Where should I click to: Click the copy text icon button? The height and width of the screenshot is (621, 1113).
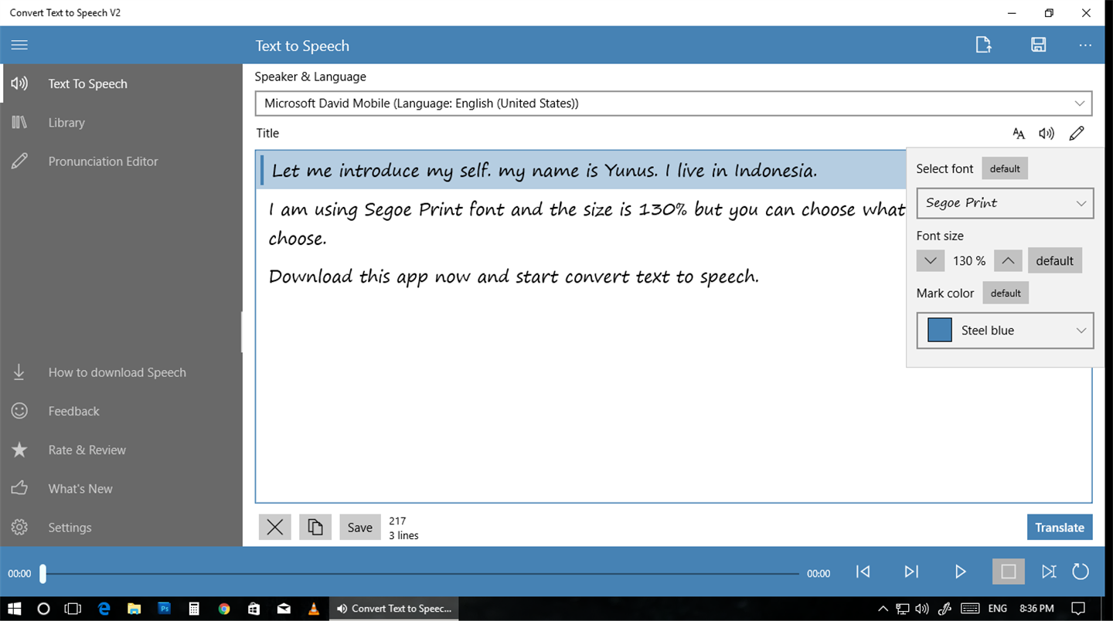pyautogui.click(x=315, y=527)
